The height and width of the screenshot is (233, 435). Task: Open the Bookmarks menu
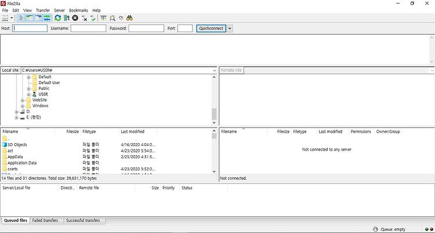78,10
